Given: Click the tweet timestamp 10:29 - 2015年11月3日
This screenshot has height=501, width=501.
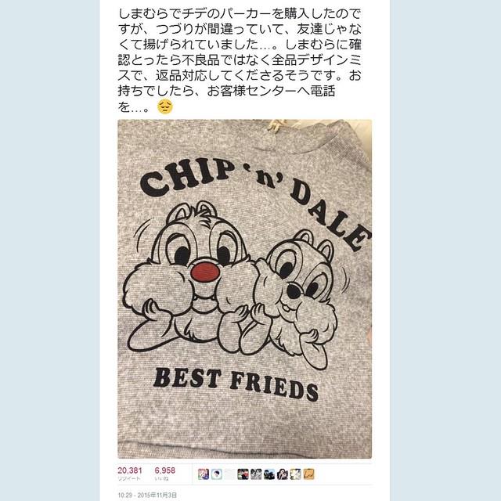Looking at the screenshot, I should (x=147, y=495).
